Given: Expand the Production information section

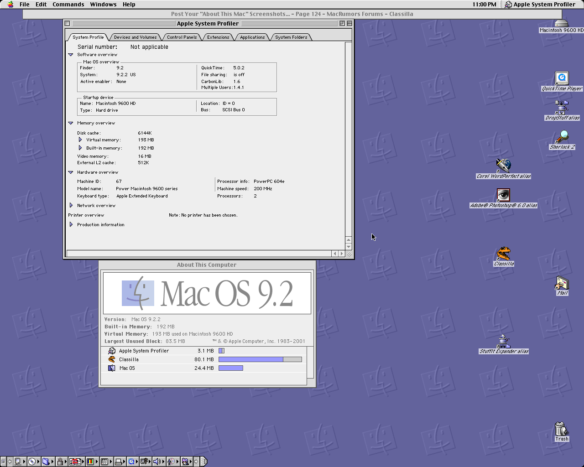Looking at the screenshot, I should tap(71, 224).
